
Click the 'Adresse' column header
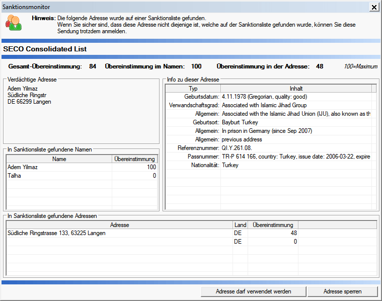coord(119,225)
